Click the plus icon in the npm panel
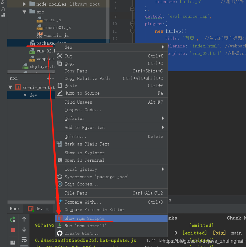This screenshot has height=247, width=246. [49, 78]
